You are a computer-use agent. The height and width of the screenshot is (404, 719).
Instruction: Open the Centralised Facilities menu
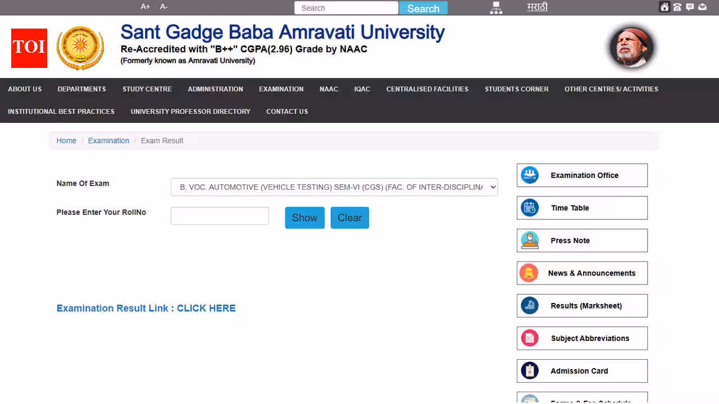[427, 89]
